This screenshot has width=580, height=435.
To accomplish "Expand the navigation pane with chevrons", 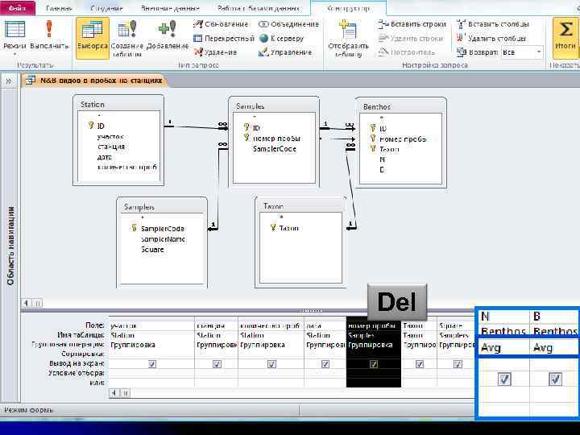I will pos(9,81).
